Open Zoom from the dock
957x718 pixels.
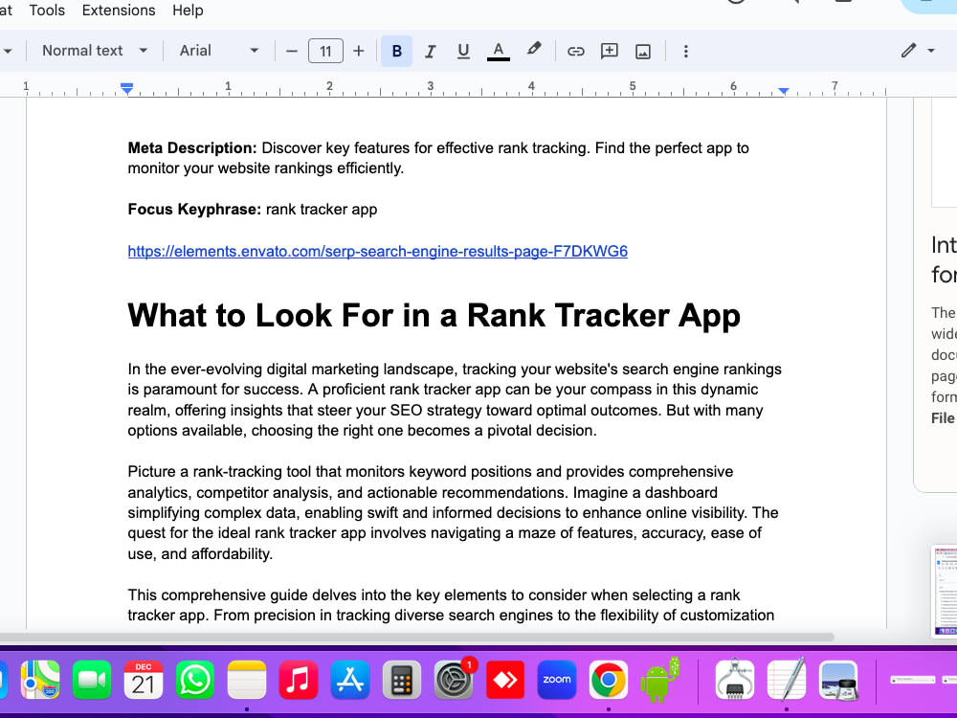(557, 680)
